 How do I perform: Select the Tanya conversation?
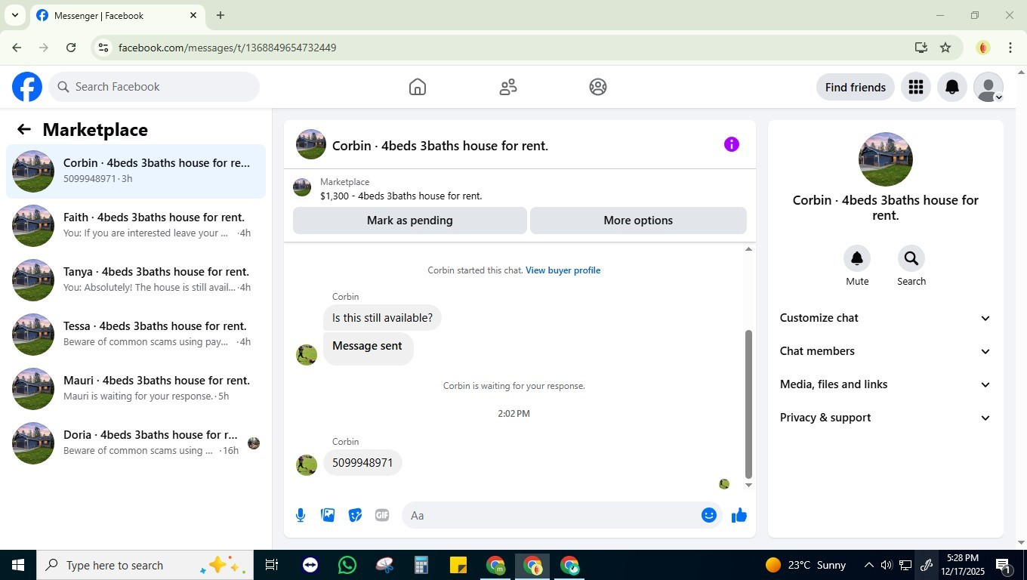(x=136, y=280)
